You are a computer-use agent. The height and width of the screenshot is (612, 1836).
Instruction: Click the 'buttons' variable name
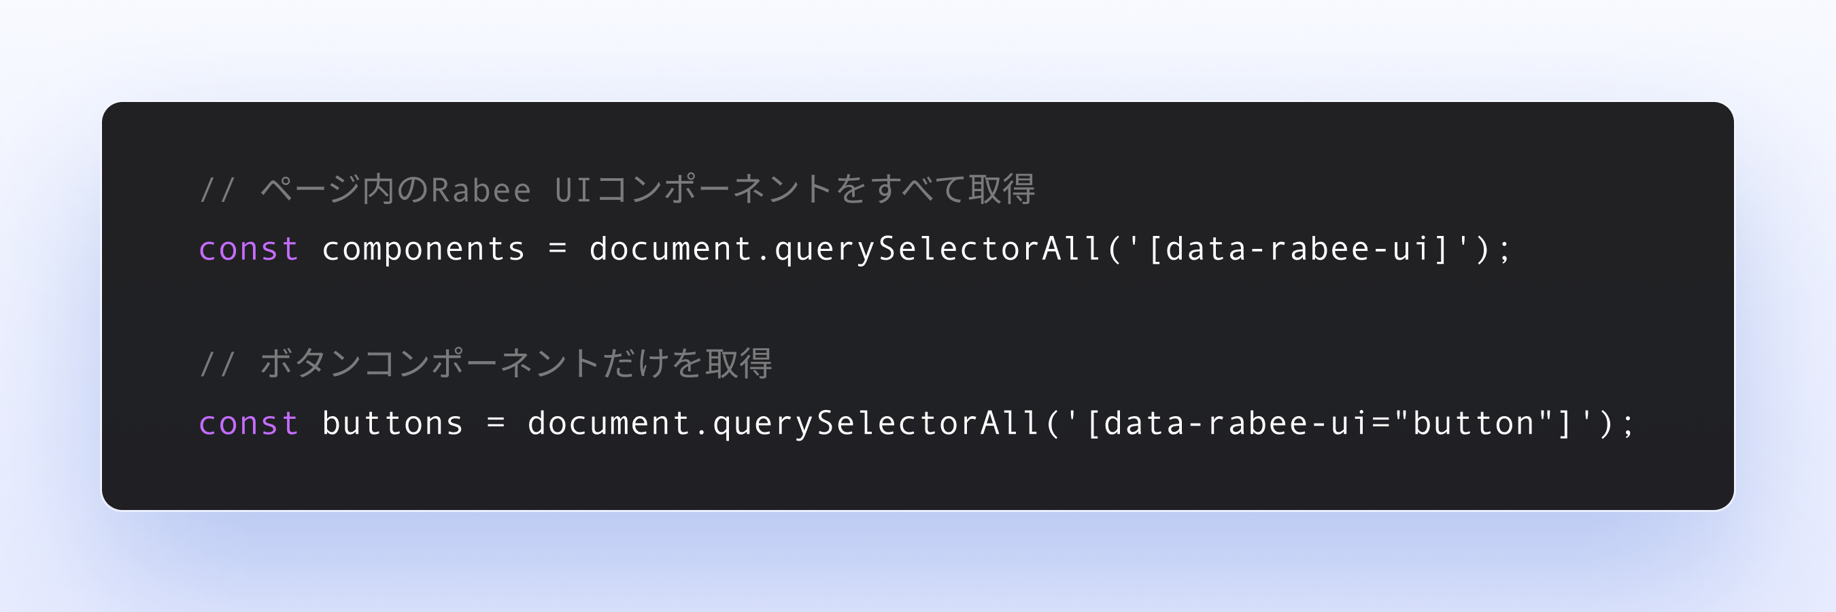click(x=393, y=423)
